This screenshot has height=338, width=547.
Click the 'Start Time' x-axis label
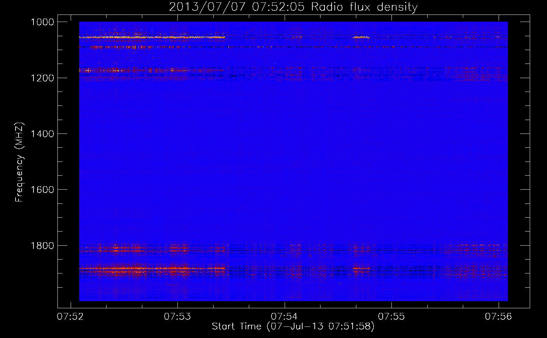236,326
